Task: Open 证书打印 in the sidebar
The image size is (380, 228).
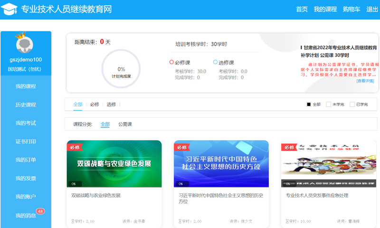Action: click(26, 142)
